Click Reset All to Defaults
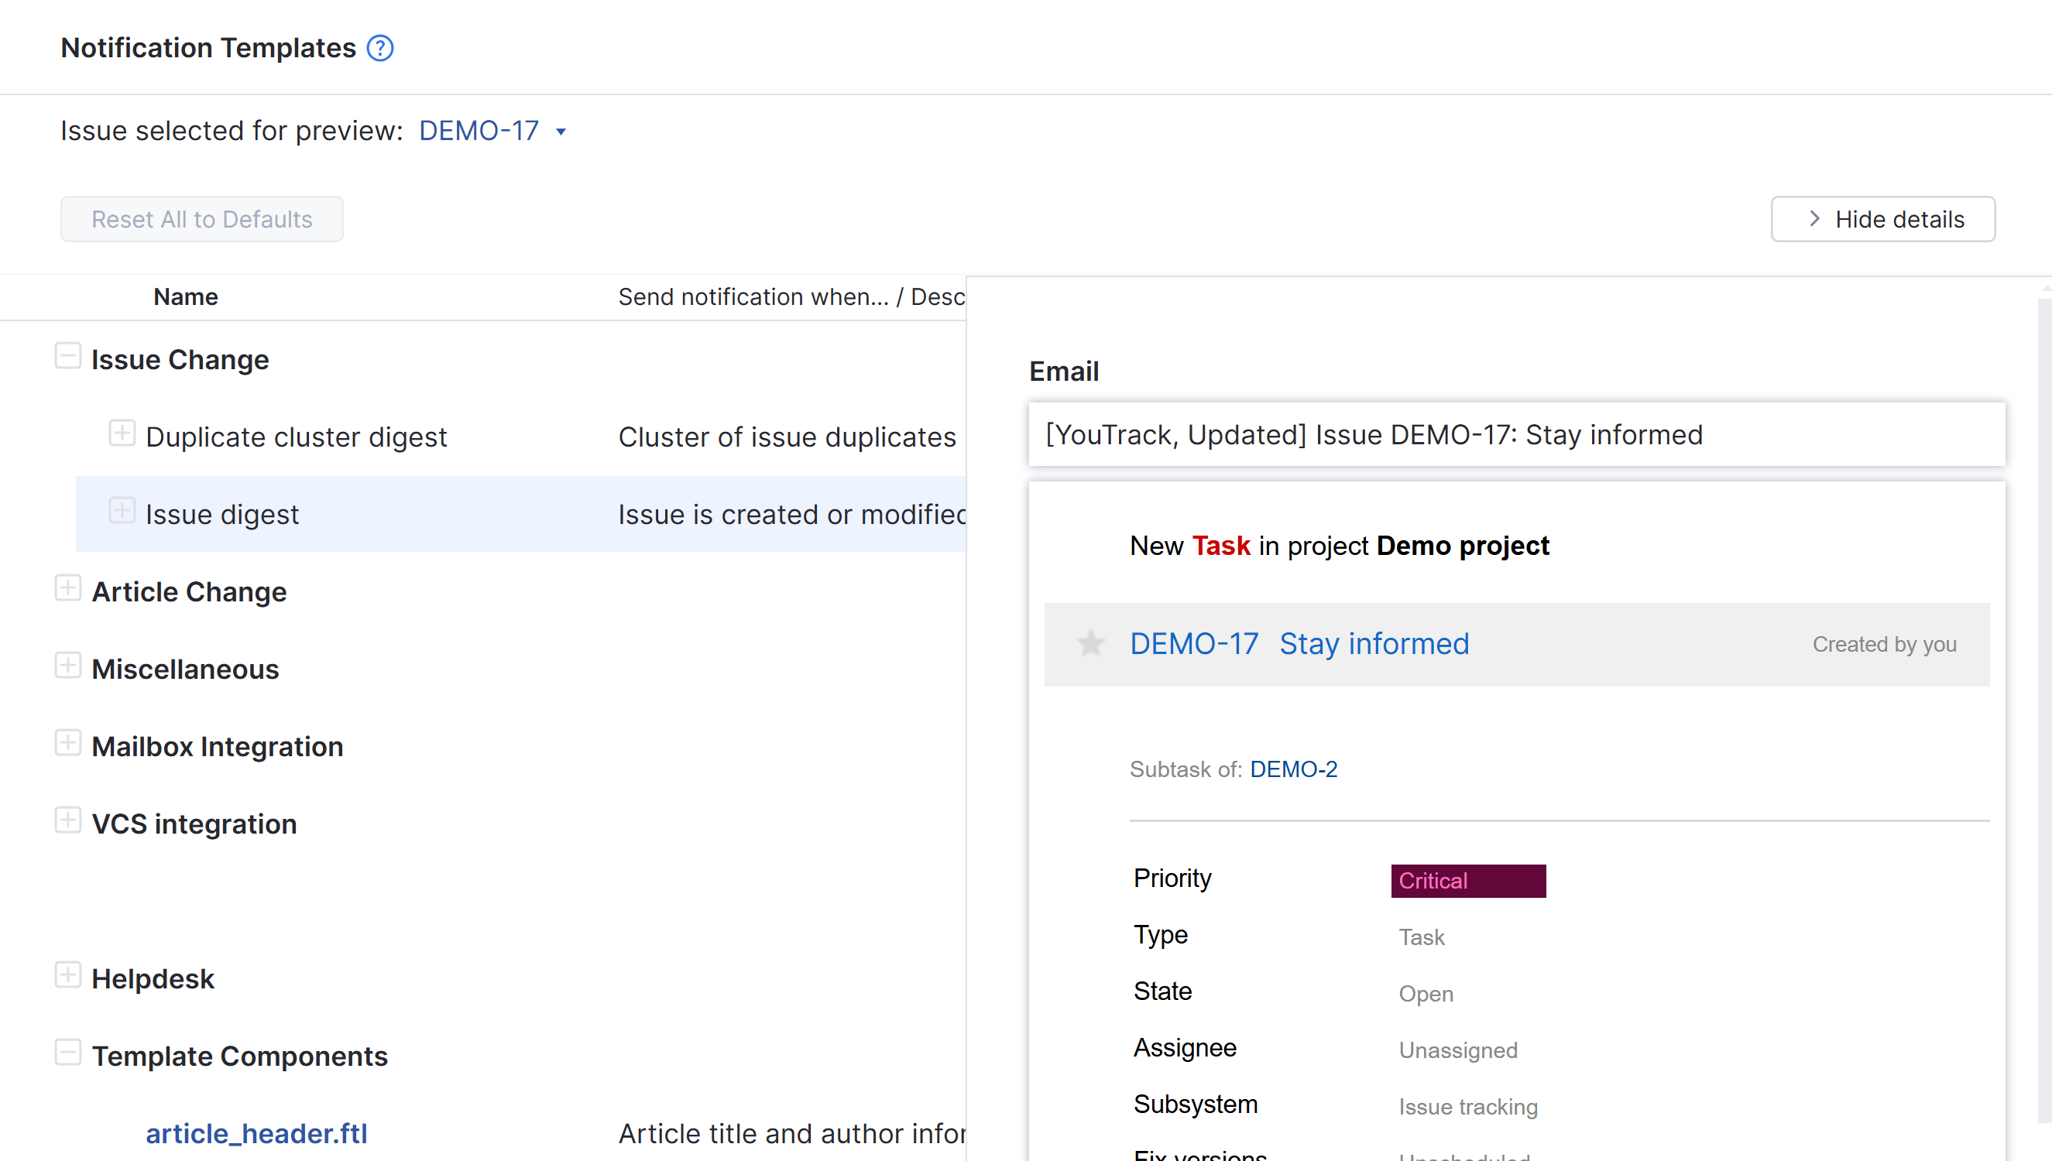 pos(201,218)
